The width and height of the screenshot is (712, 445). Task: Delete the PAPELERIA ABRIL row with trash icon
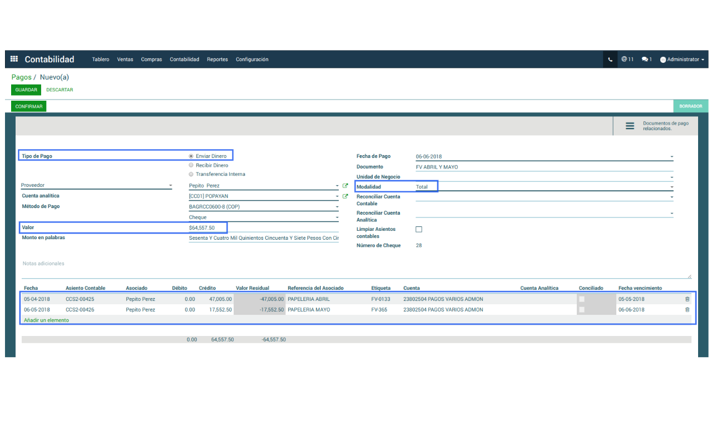(687, 299)
